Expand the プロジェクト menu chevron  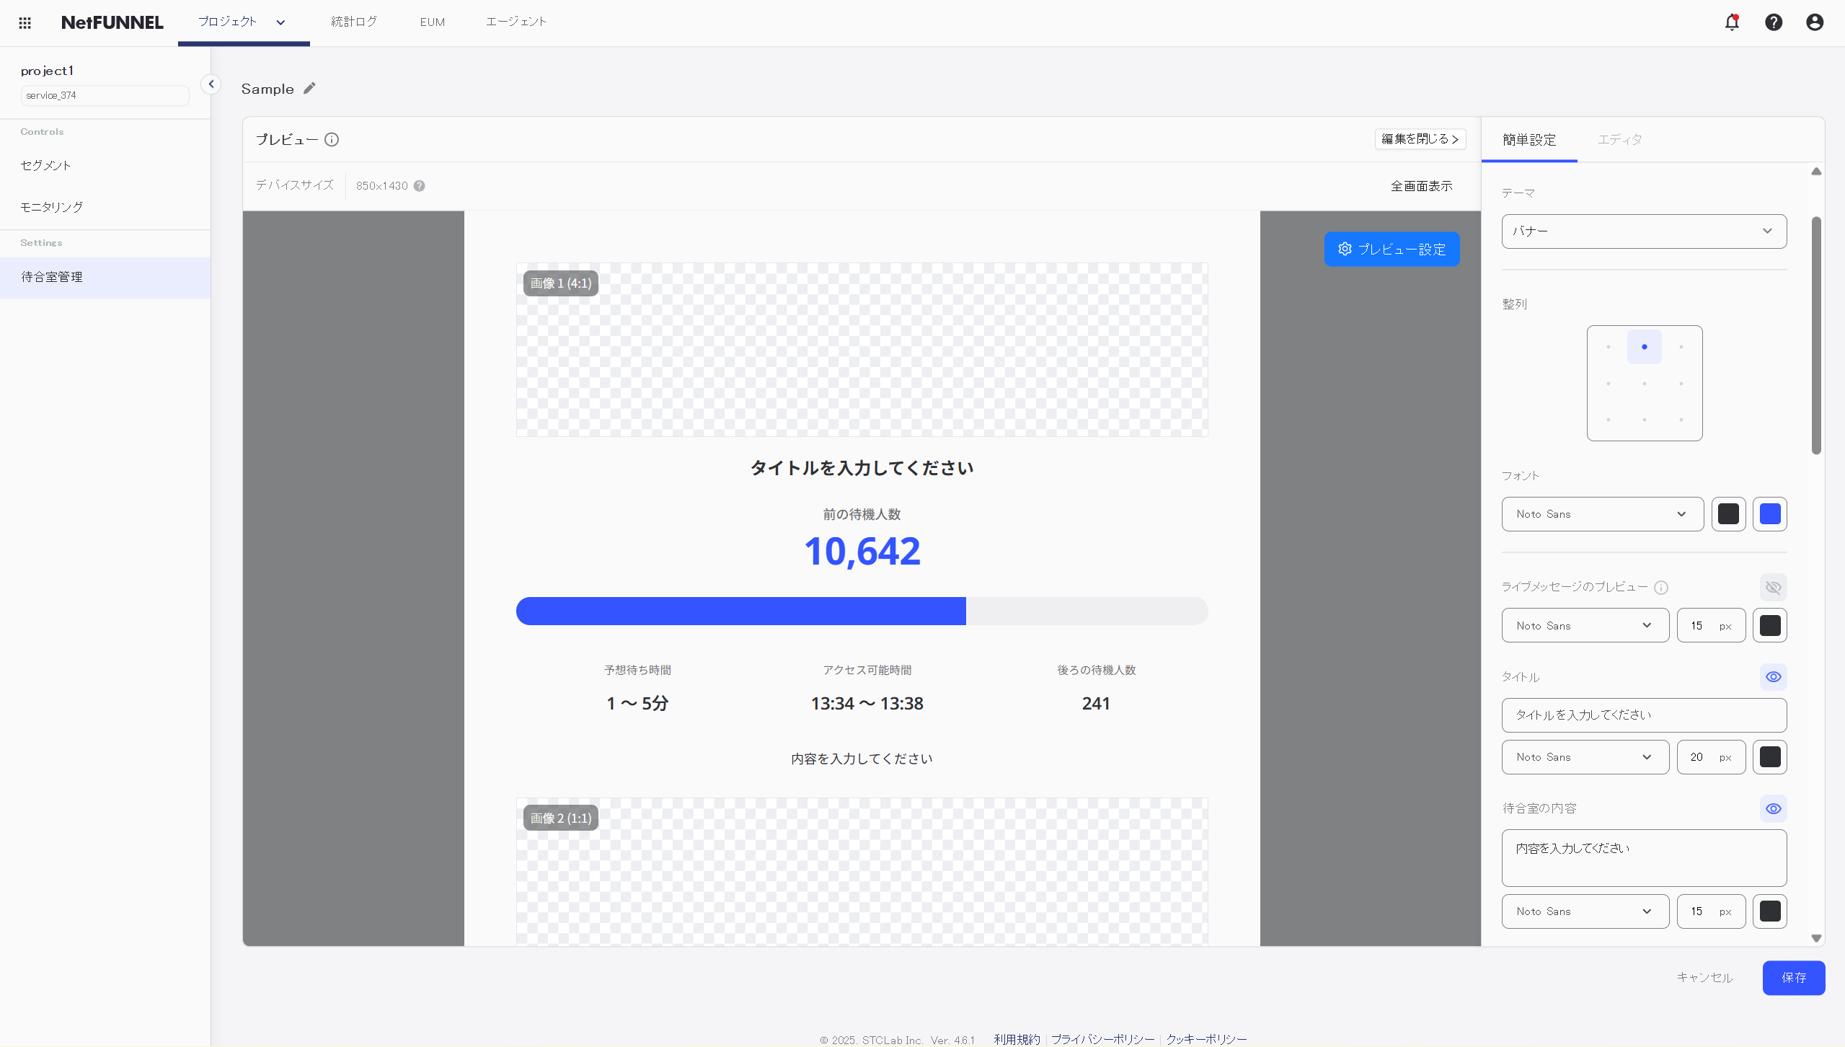pos(280,22)
